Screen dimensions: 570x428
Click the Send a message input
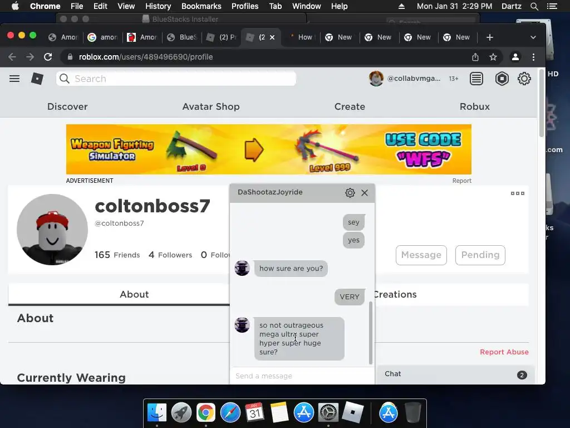pyautogui.click(x=302, y=376)
